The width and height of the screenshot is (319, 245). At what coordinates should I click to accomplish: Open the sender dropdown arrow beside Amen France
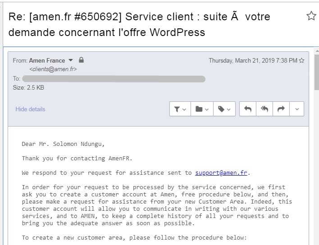pos(71,60)
